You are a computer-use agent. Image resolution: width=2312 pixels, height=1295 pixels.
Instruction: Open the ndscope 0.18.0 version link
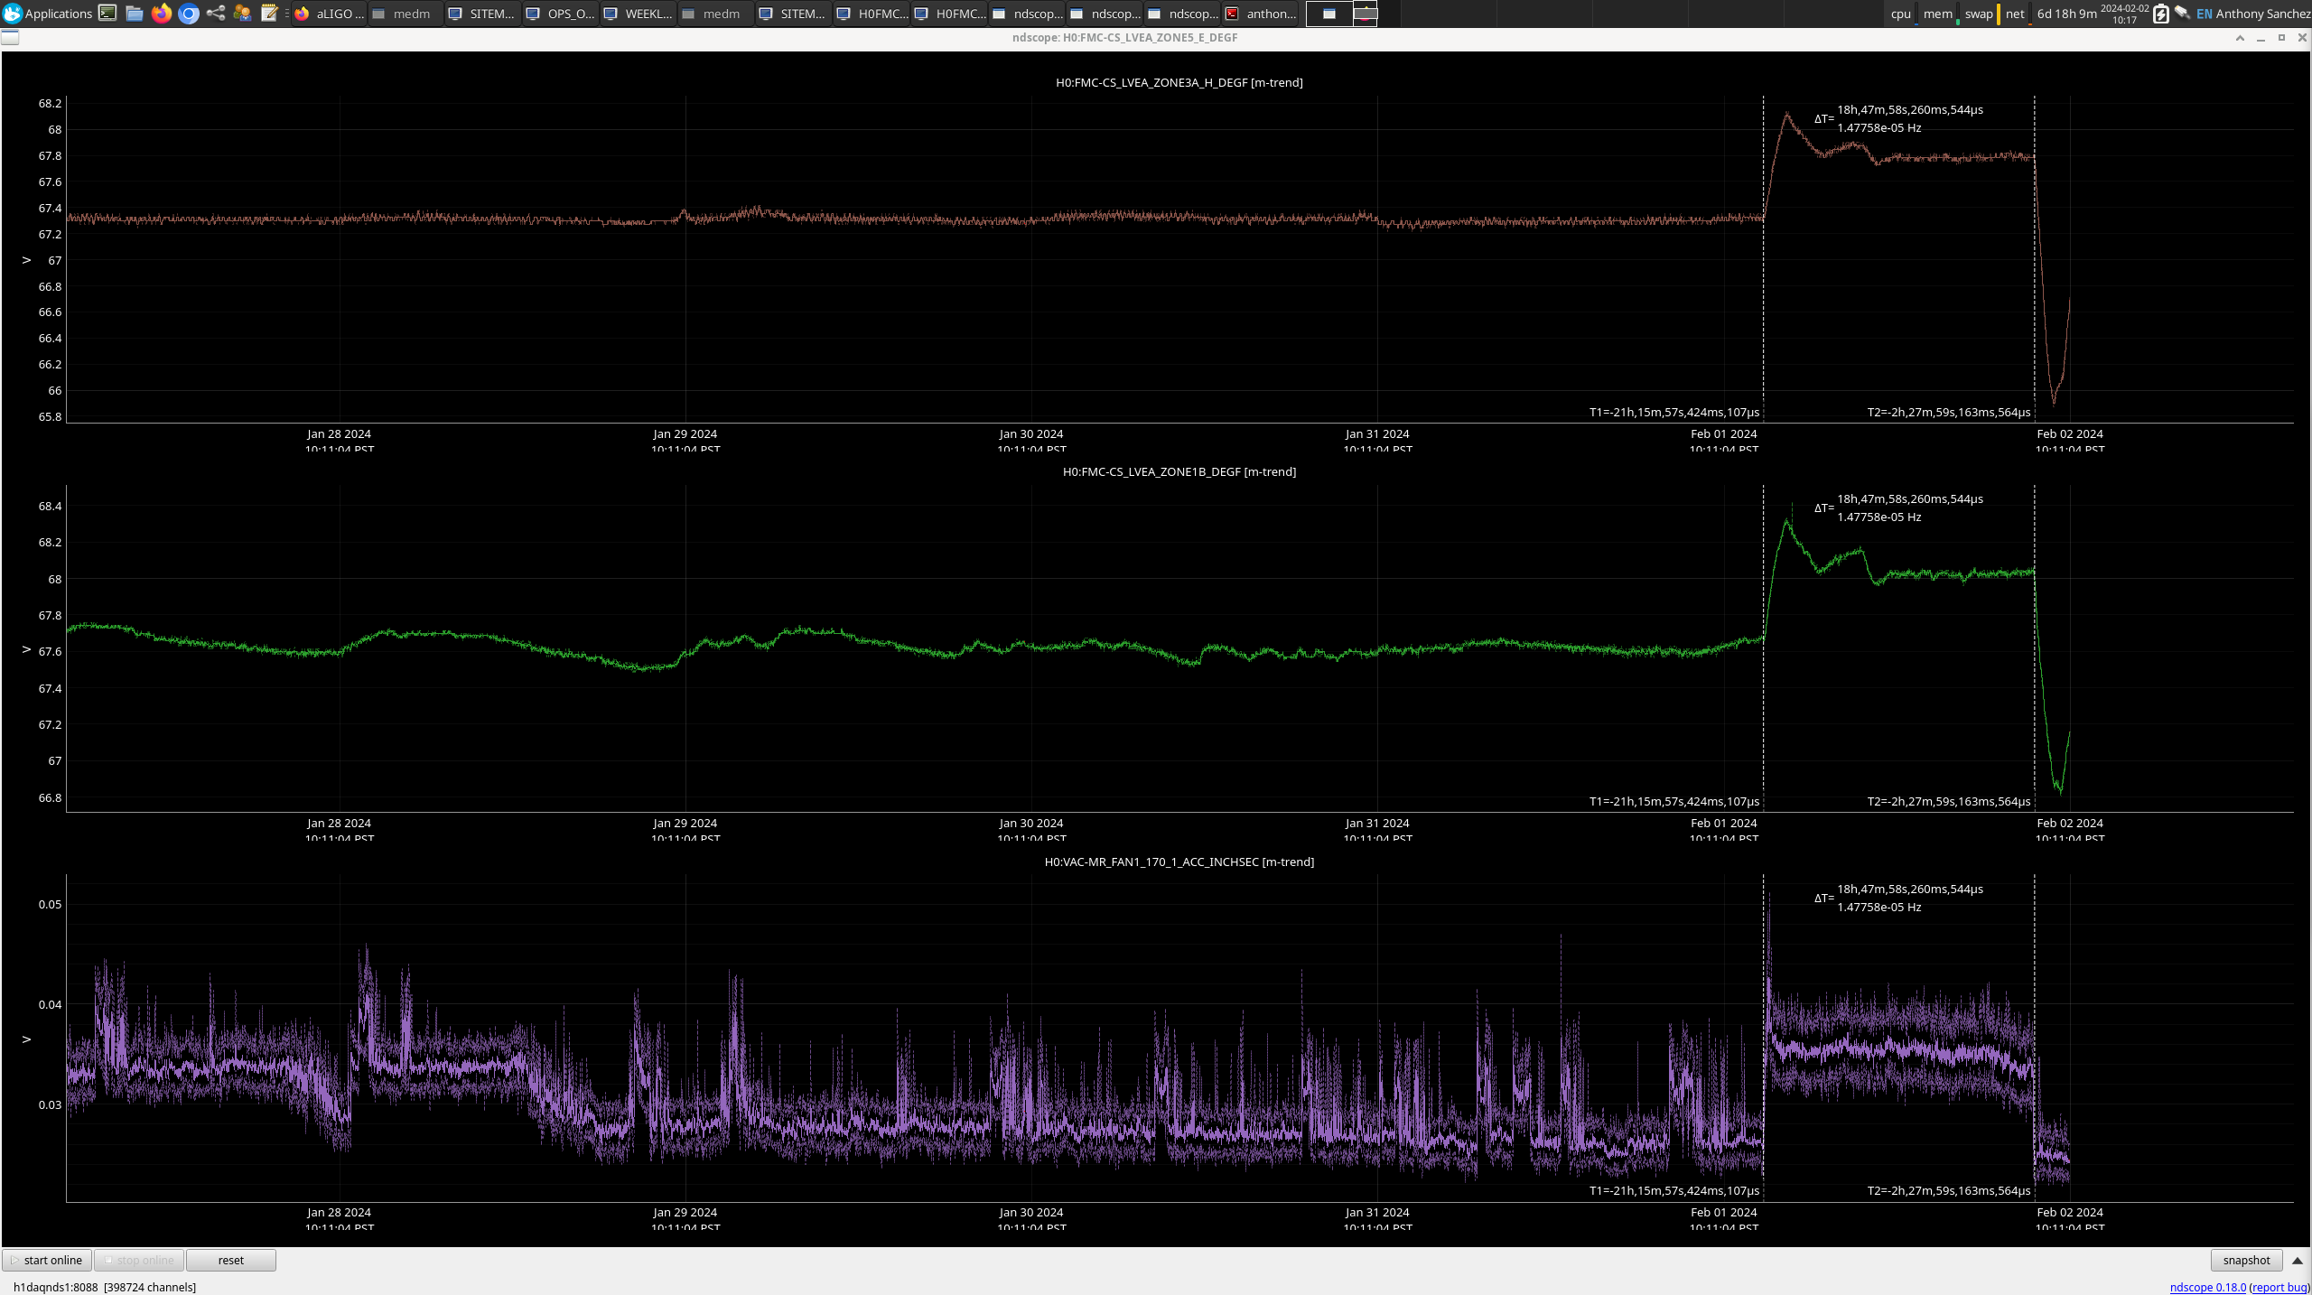[x=2207, y=1287]
